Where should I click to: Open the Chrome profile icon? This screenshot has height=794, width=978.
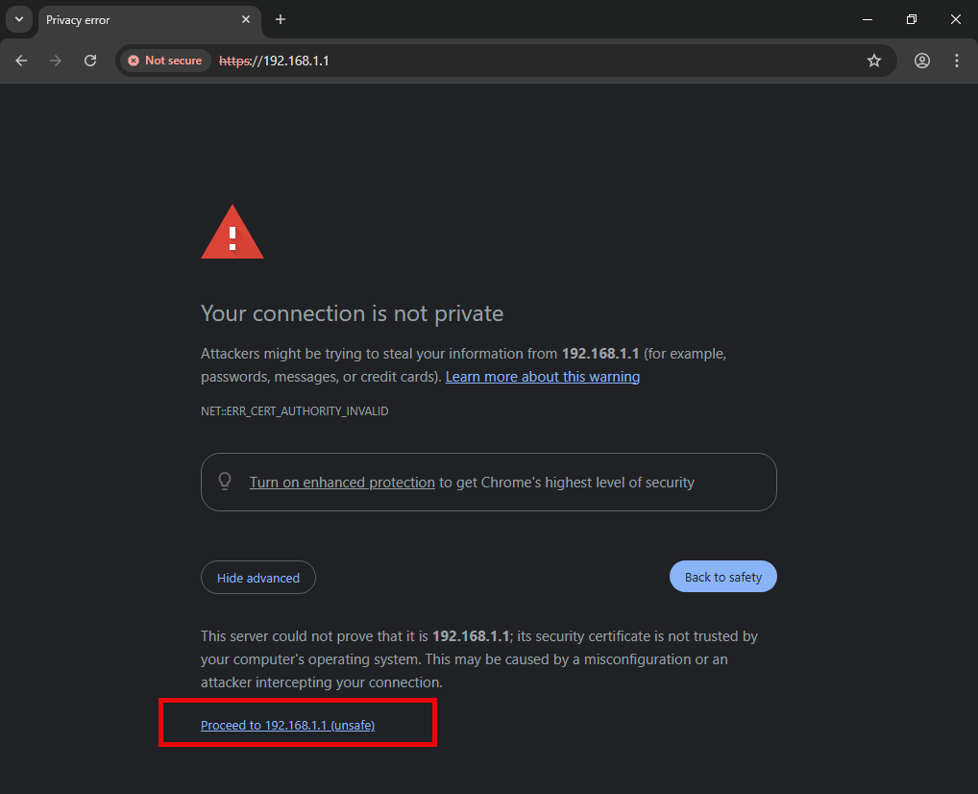point(922,61)
